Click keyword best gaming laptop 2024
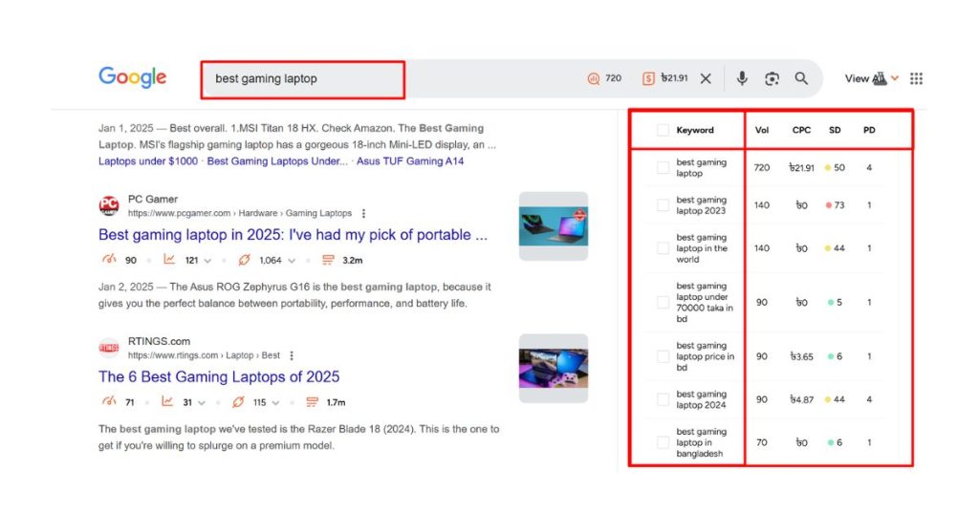Screen dimensions: 979x512 (701, 399)
